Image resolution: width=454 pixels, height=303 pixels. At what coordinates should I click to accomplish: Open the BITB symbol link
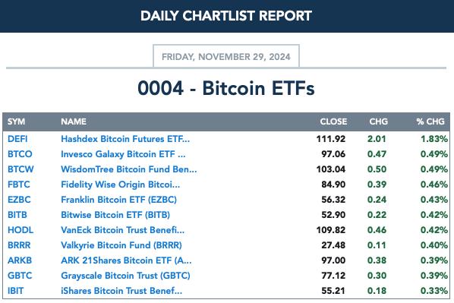17,215
